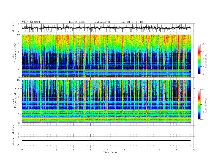Click the "2" kHz tick of ch.1 spectrogram
This screenshot has height=168, width=218.
point(19,69)
